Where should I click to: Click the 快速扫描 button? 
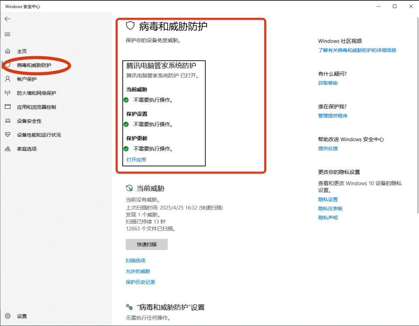147,244
